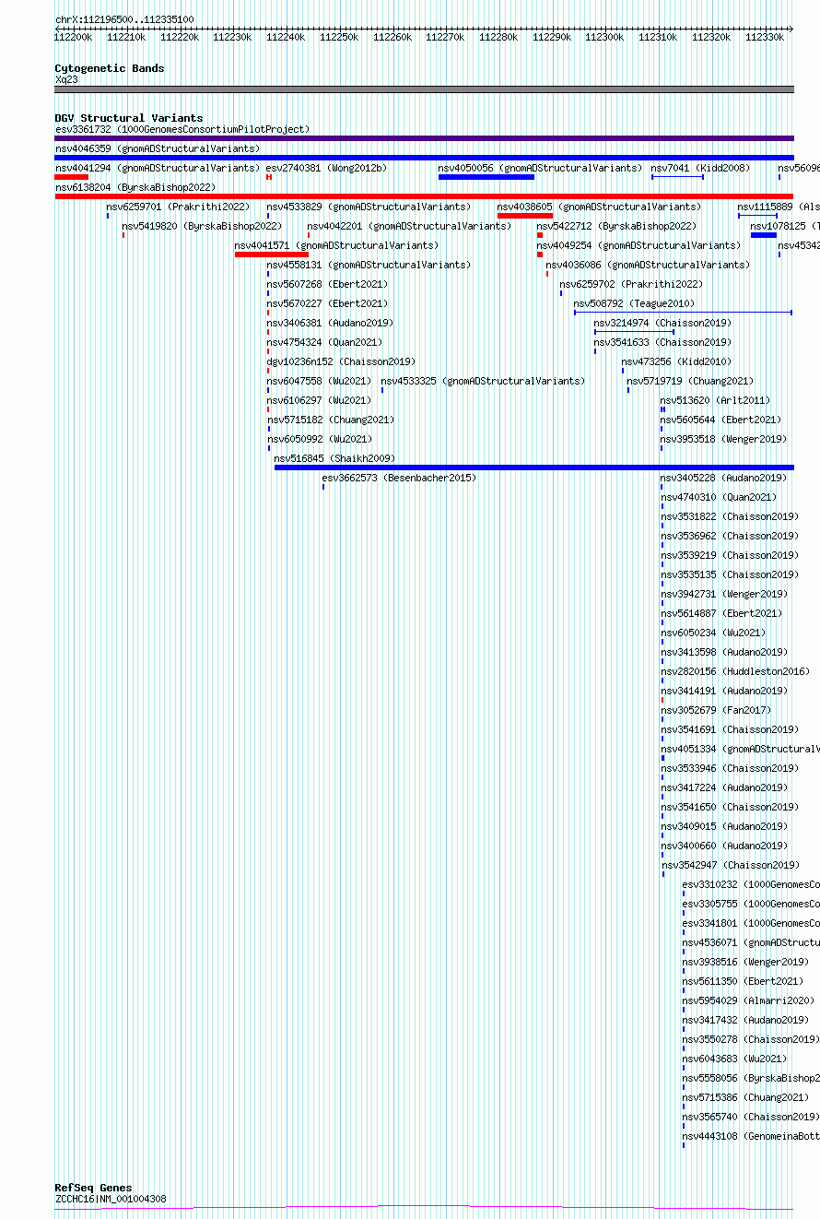Open nsv7041 (Kidd2008) variant details

pos(701,169)
